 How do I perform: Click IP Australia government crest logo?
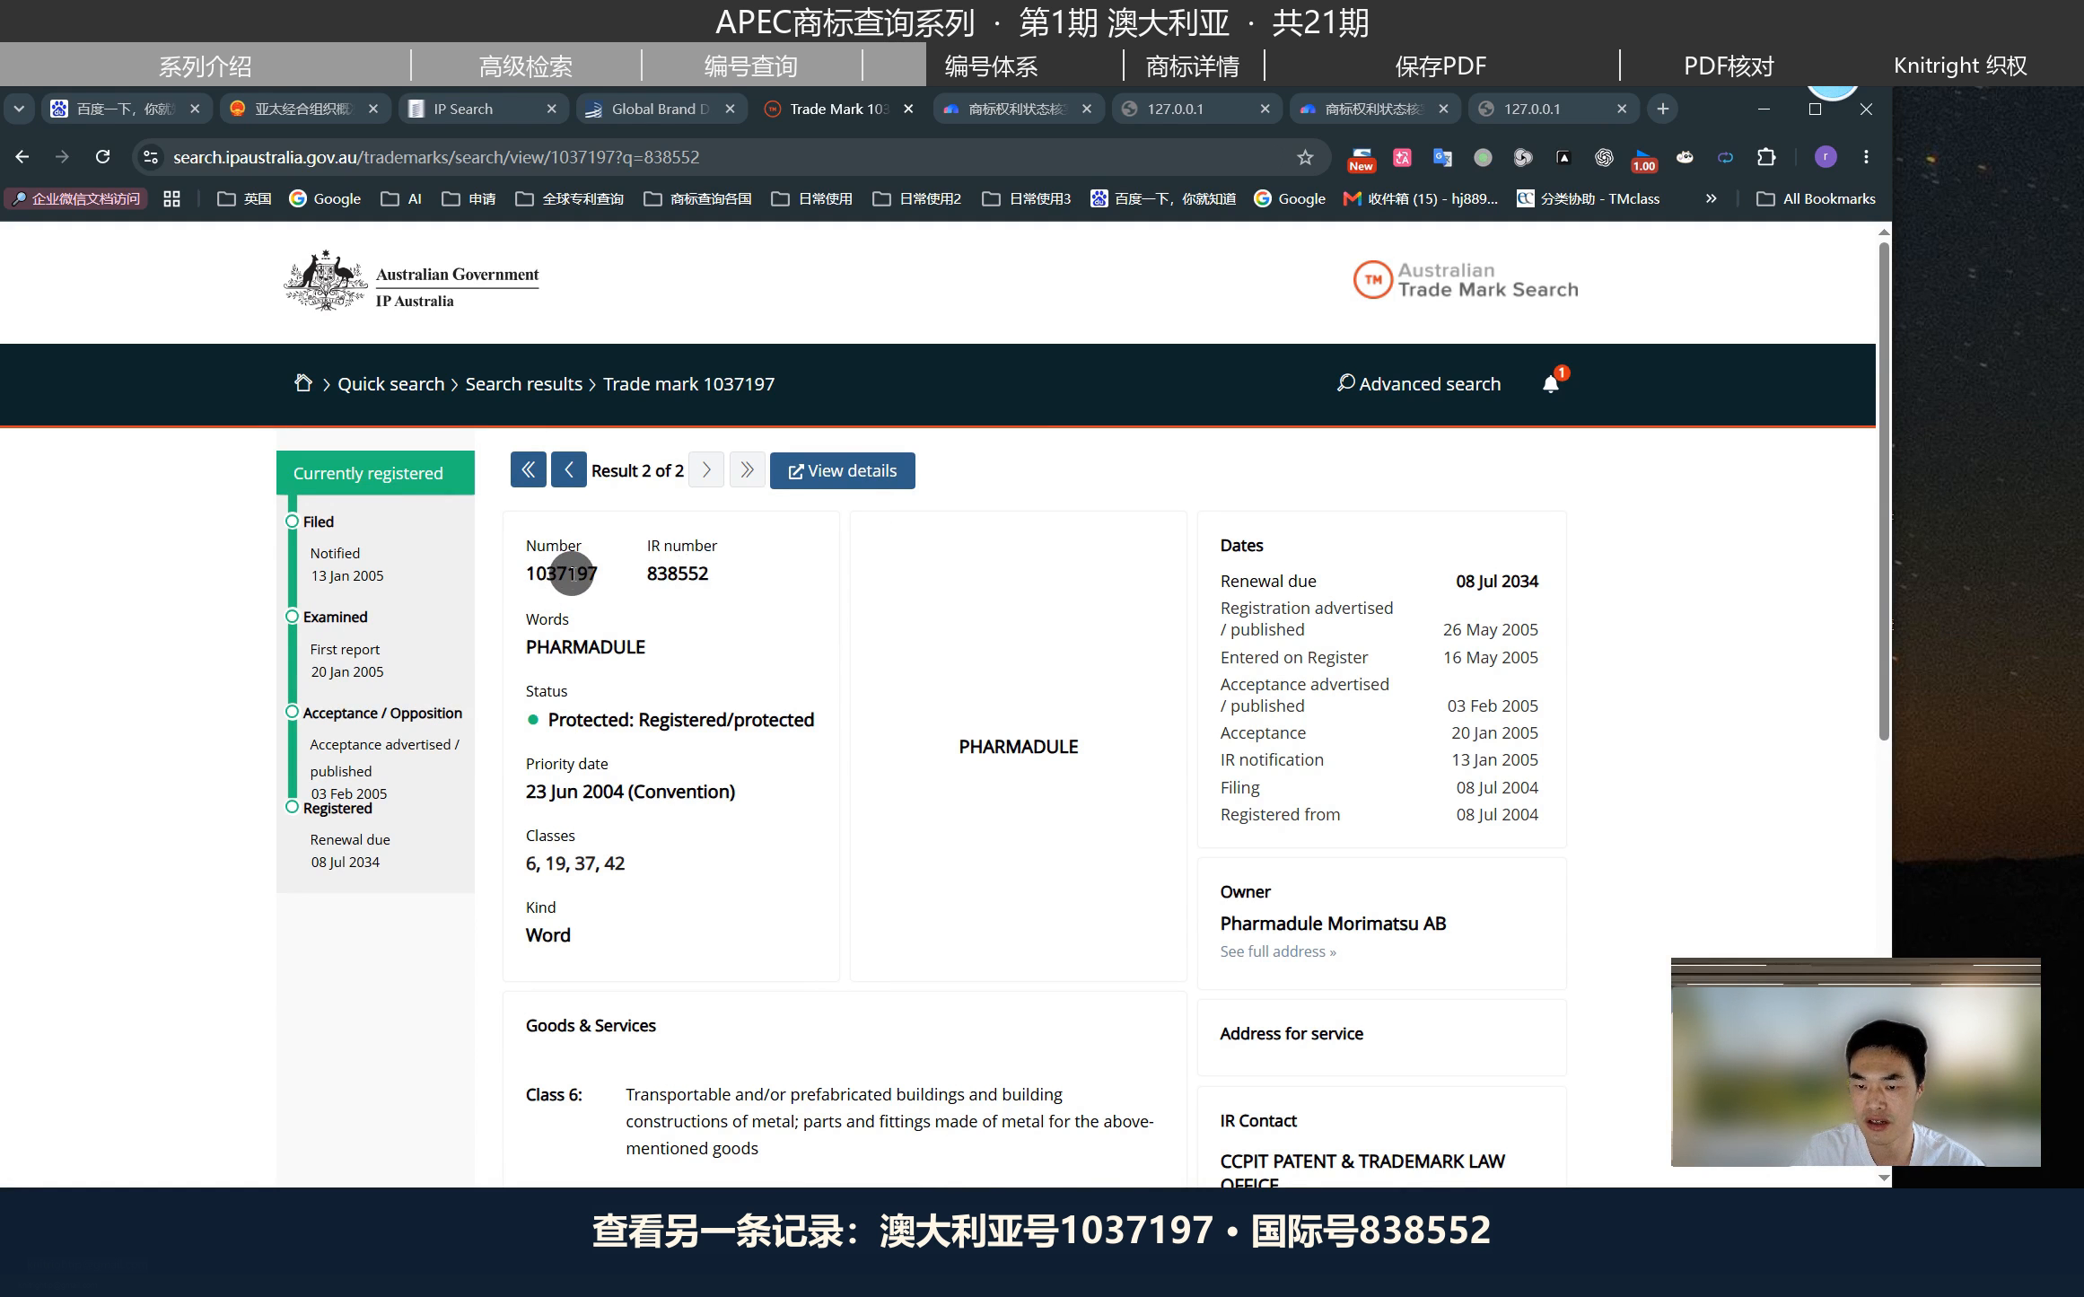point(412,281)
